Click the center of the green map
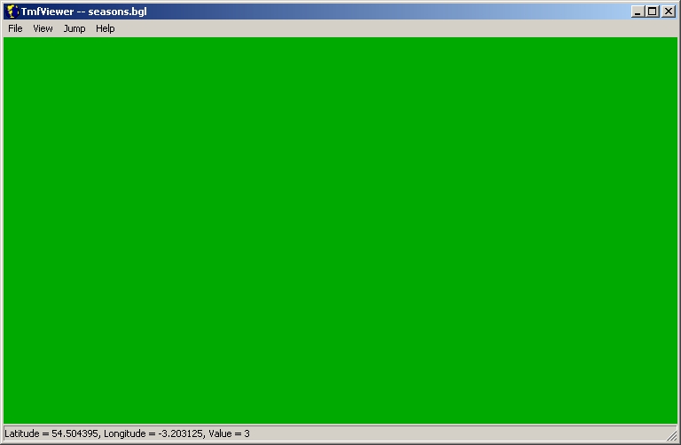681x445 pixels. point(340,230)
